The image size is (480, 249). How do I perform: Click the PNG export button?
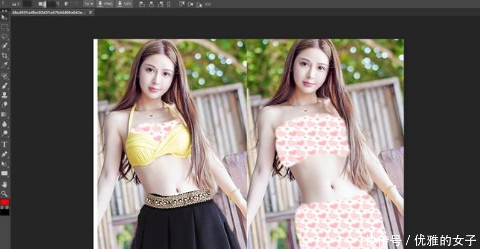click(x=105, y=4)
